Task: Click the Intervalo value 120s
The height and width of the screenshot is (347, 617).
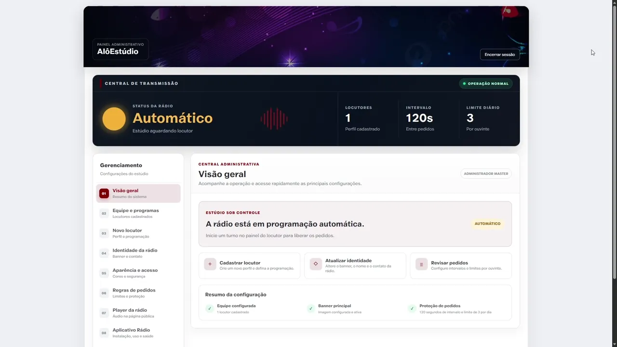Action: [x=419, y=118]
